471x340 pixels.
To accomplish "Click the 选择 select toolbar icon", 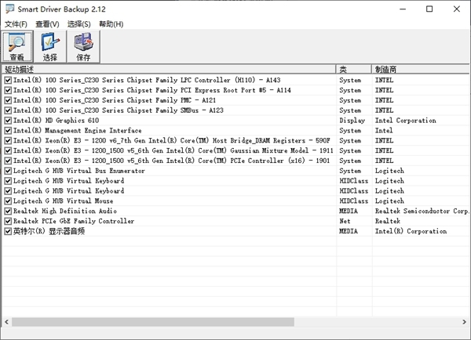I will pyautogui.click(x=50, y=46).
